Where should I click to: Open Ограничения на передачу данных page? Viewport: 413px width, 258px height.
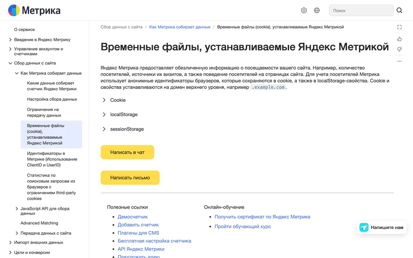pyautogui.click(x=44, y=112)
